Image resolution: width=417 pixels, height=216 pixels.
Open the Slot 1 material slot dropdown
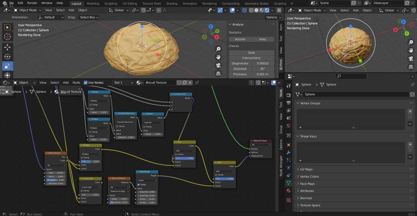click(122, 83)
